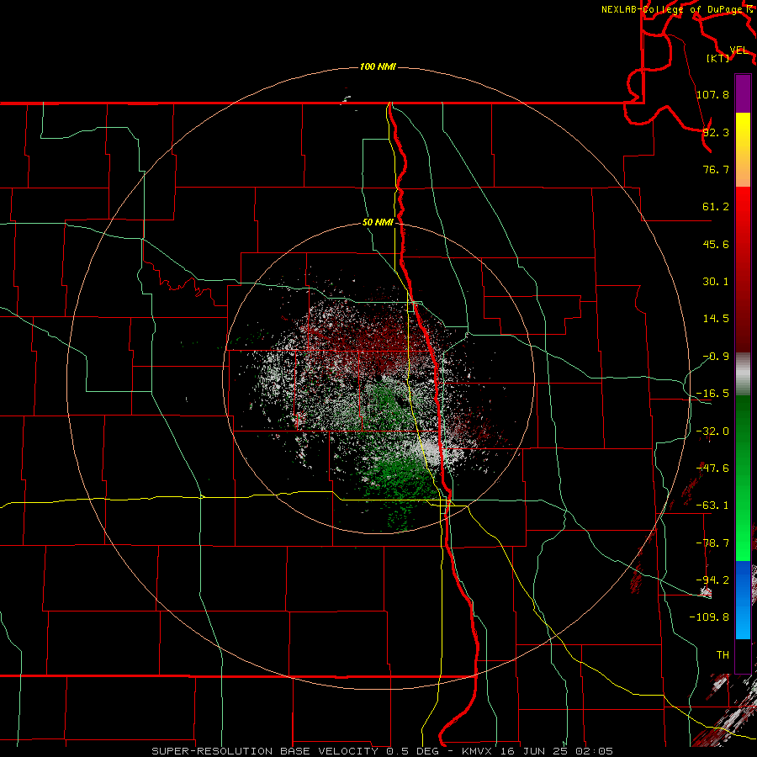Click the "[KT]" units label

(717, 58)
